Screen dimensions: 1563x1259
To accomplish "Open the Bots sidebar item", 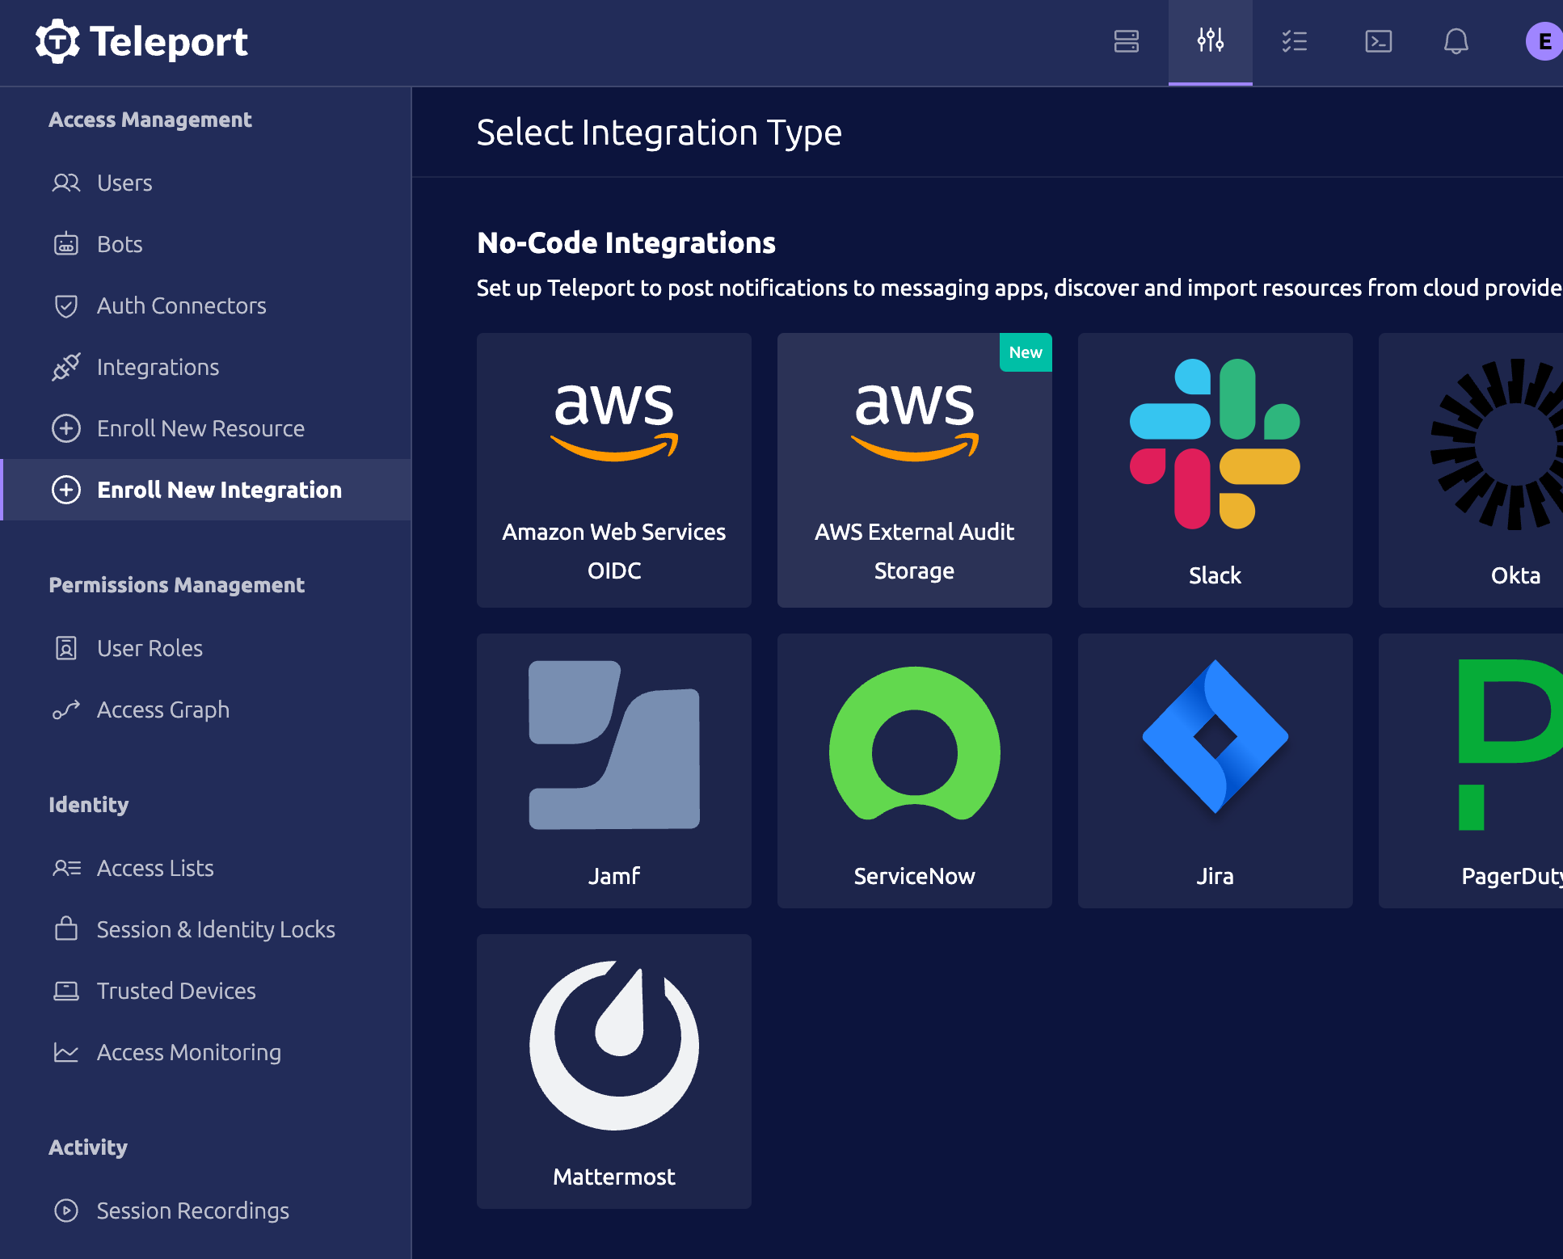I will click(x=120, y=244).
